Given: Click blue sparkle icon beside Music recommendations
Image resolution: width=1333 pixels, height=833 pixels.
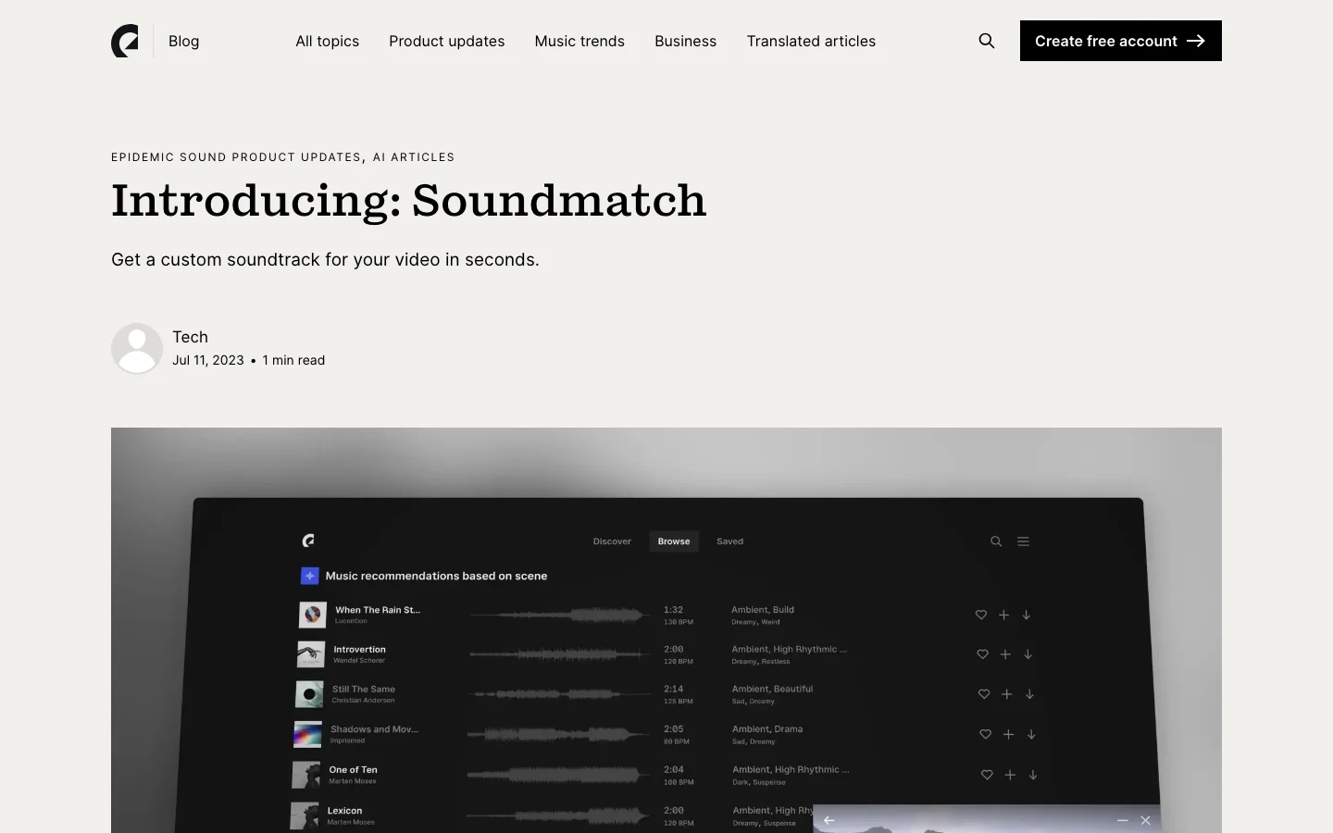Looking at the screenshot, I should [x=310, y=576].
